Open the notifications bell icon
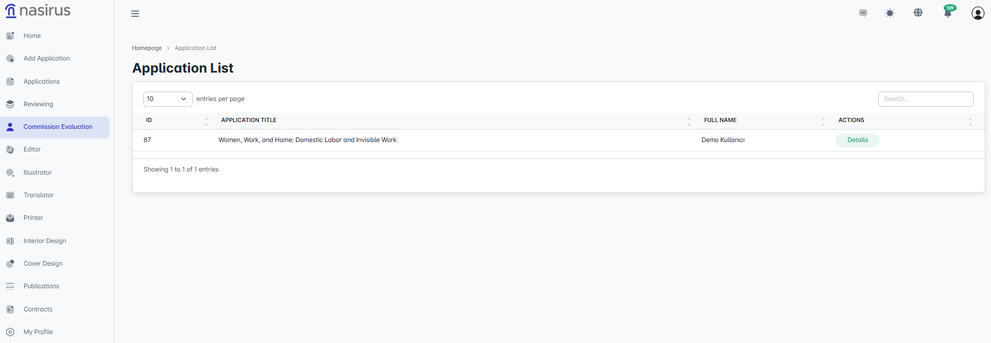This screenshot has height=343, width=991. [x=948, y=13]
